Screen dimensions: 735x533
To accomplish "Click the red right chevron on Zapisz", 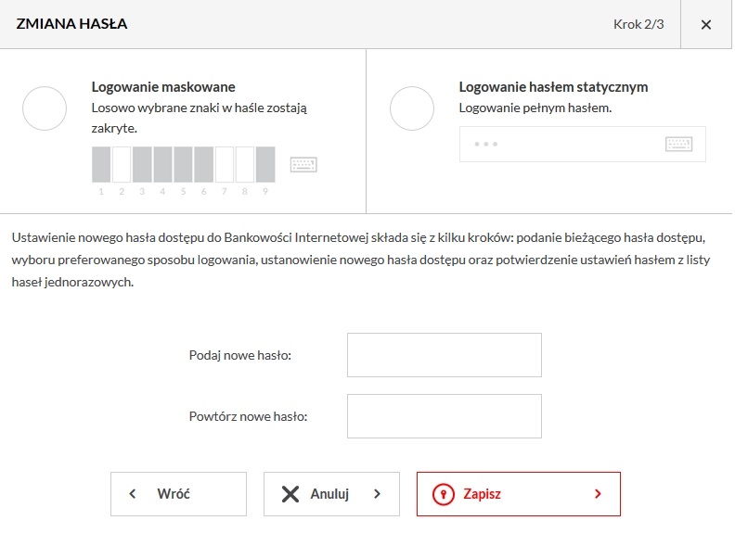I will pos(598,494).
